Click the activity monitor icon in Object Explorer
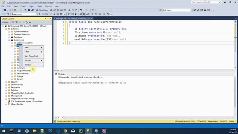 (30, 22)
